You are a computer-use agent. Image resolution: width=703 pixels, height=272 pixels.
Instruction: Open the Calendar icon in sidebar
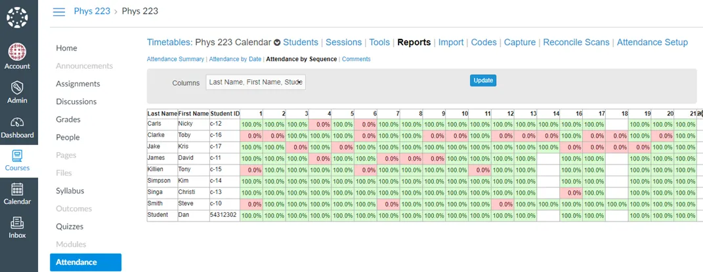[x=17, y=189]
